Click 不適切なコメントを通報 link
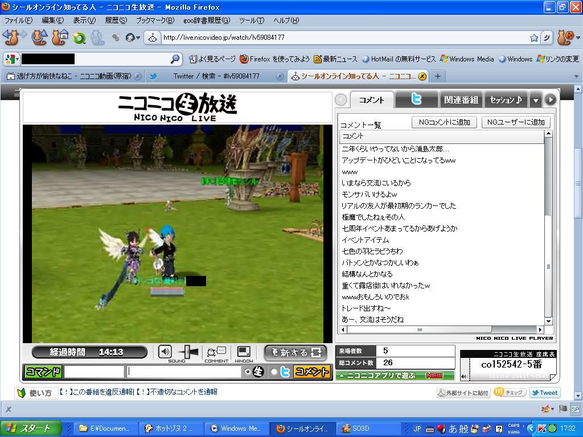Viewport: 583px width, 437px height. [x=176, y=392]
